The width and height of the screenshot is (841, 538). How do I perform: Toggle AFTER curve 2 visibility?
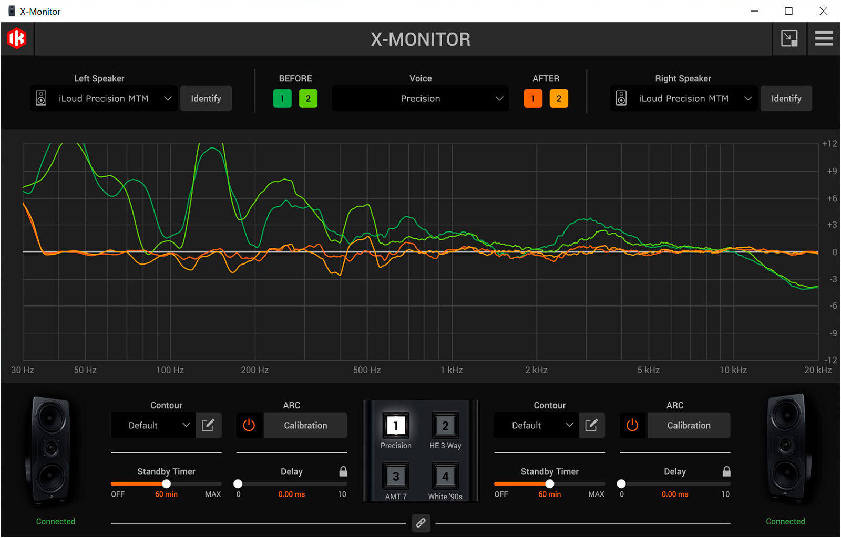(559, 98)
